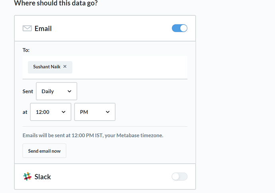Screen dimensions: 275x193
Task: Click the 'To:' label
Action: tap(26, 50)
